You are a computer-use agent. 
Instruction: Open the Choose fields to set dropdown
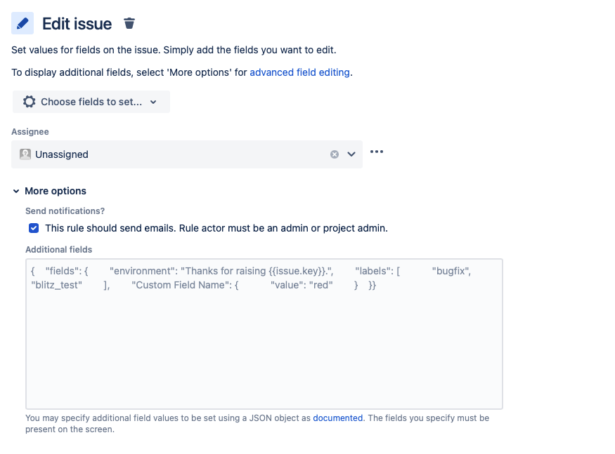click(91, 102)
